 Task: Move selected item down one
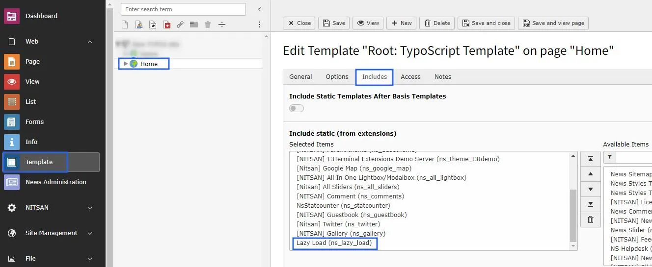pos(591,190)
